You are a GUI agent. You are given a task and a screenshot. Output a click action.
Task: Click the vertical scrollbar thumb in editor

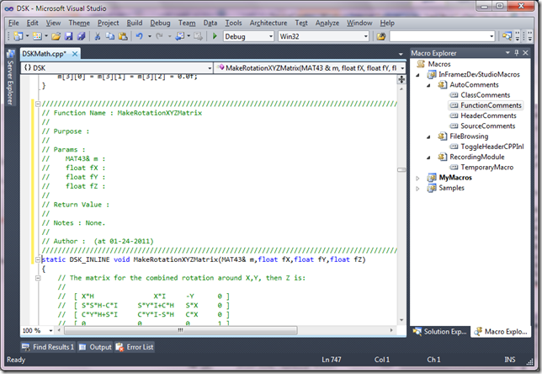pyautogui.click(x=401, y=170)
